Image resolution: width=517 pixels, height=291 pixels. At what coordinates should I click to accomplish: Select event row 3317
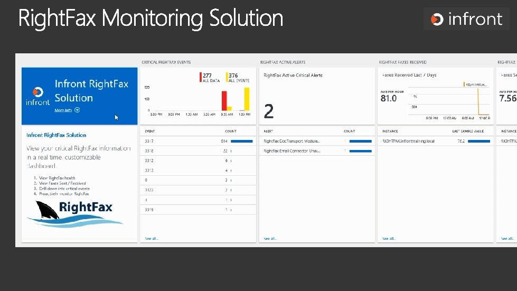(x=198, y=141)
